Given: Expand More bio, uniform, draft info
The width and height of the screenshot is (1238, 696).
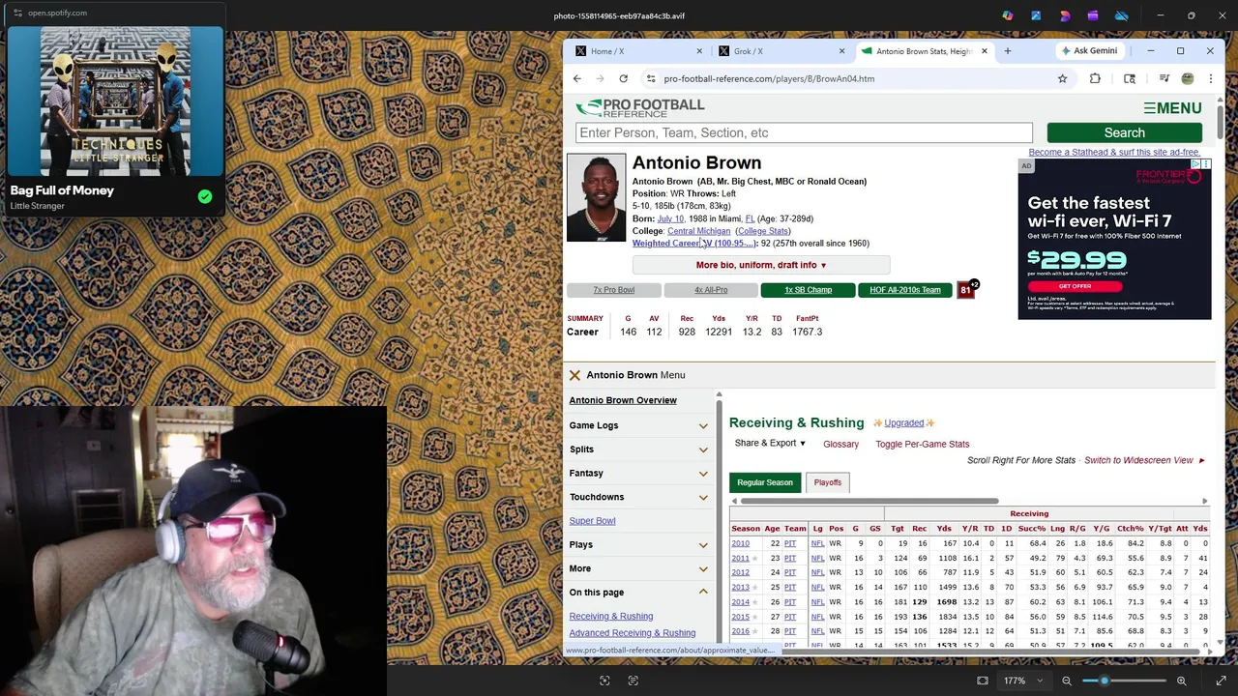Looking at the screenshot, I should coord(761,265).
